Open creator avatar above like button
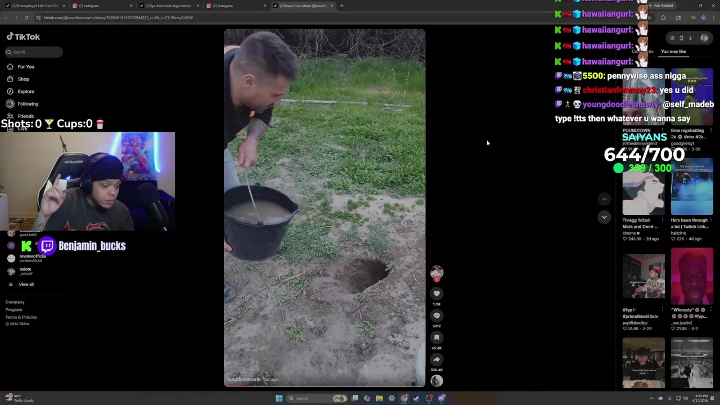 pyautogui.click(x=436, y=273)
